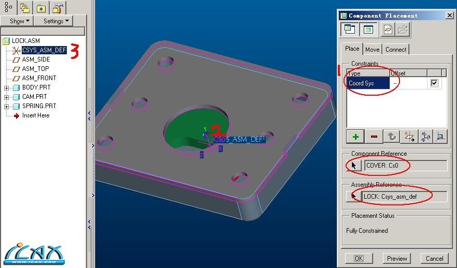Open the Model Tree navigator tab
Image resolution: width=457 pixels, height=268 pixels.
point(8,7)
